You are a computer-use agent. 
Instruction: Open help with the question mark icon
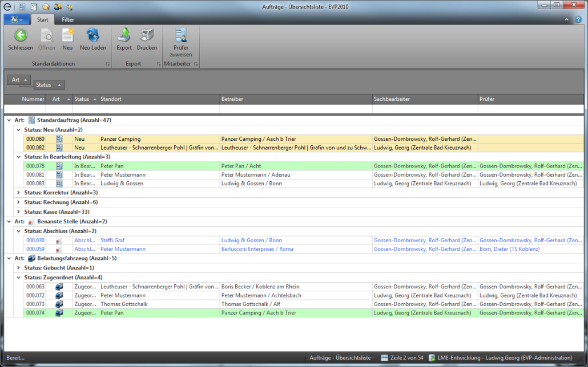[578, 19]
